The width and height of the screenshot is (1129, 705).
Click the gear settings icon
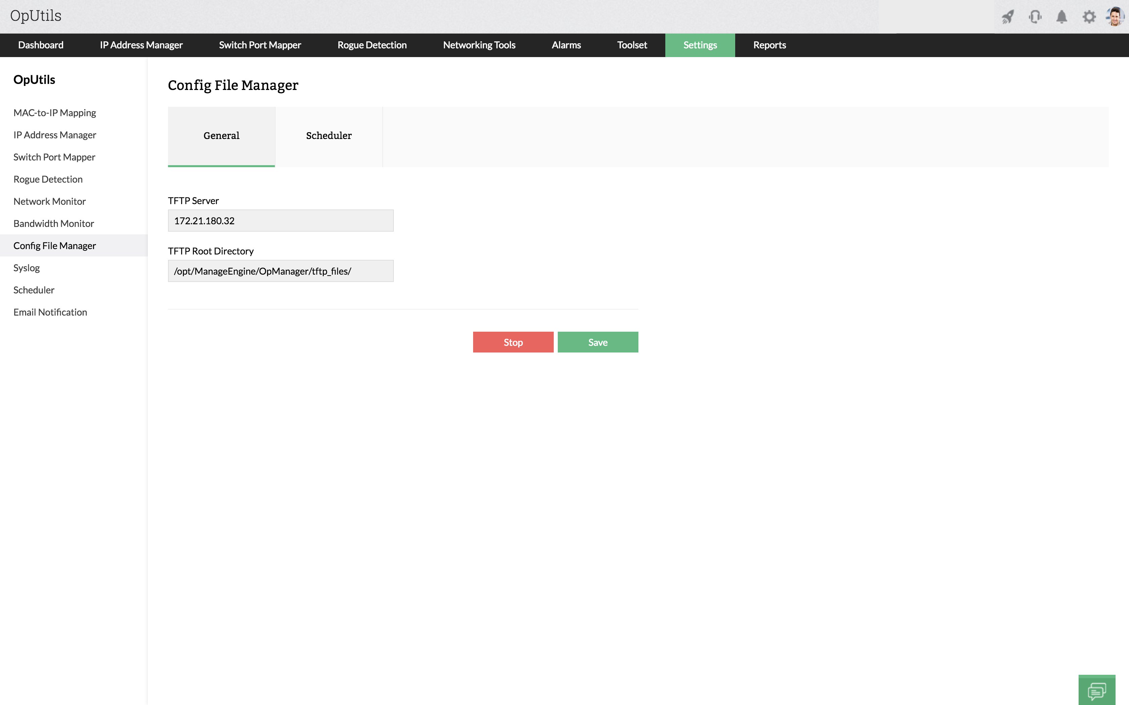(1089, 17)
